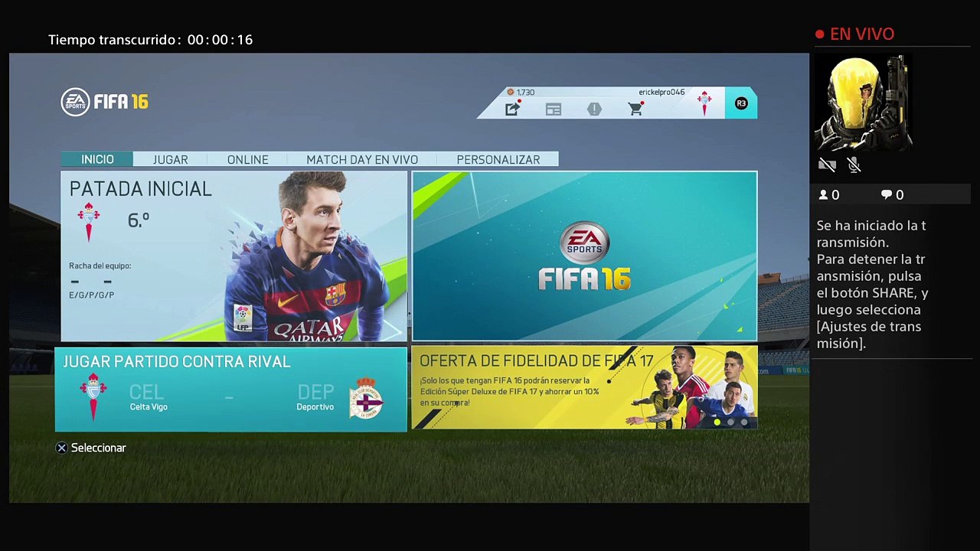Click the X button icon beside Seleccionar
The height and width of the screenshot is (551, 980).
[x=62, y=448]
